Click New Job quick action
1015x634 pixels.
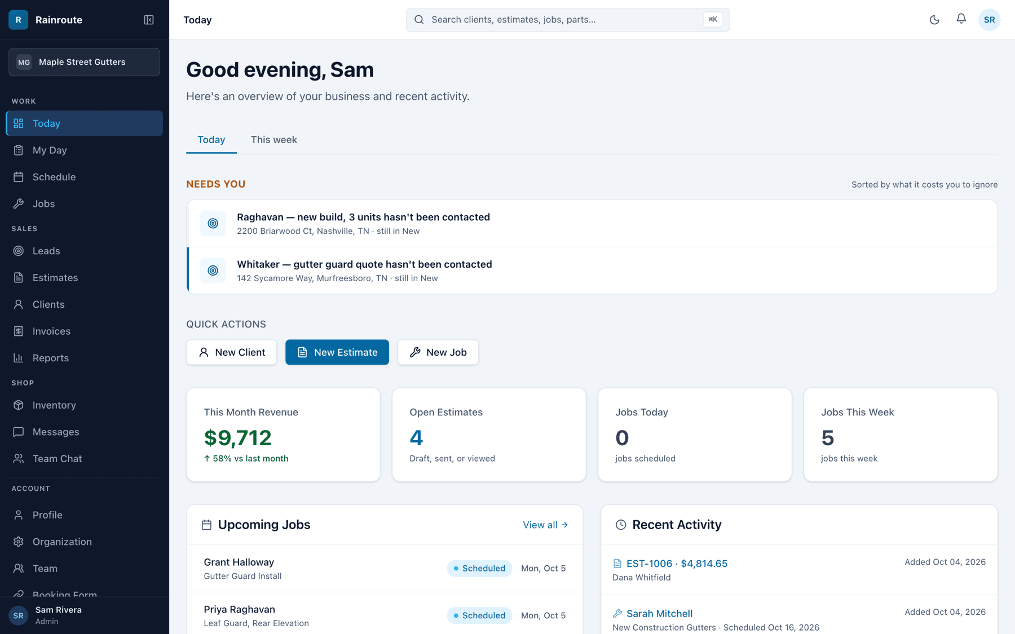click(438, 352)
